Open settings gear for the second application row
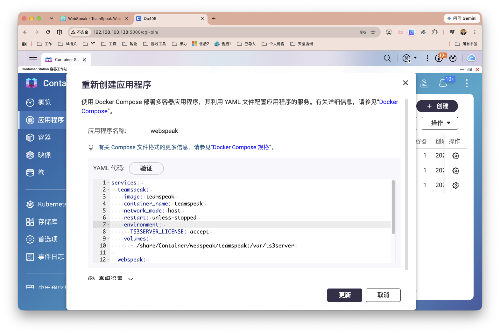This screenshot has width=500, height=334. (x=455, y=171)
